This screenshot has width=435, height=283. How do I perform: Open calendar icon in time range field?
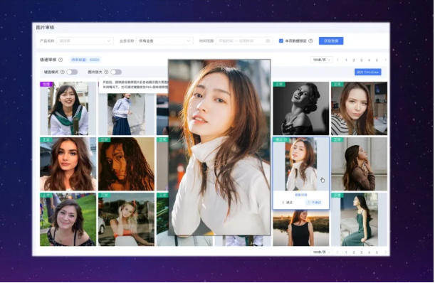click(x=268, y=41)
